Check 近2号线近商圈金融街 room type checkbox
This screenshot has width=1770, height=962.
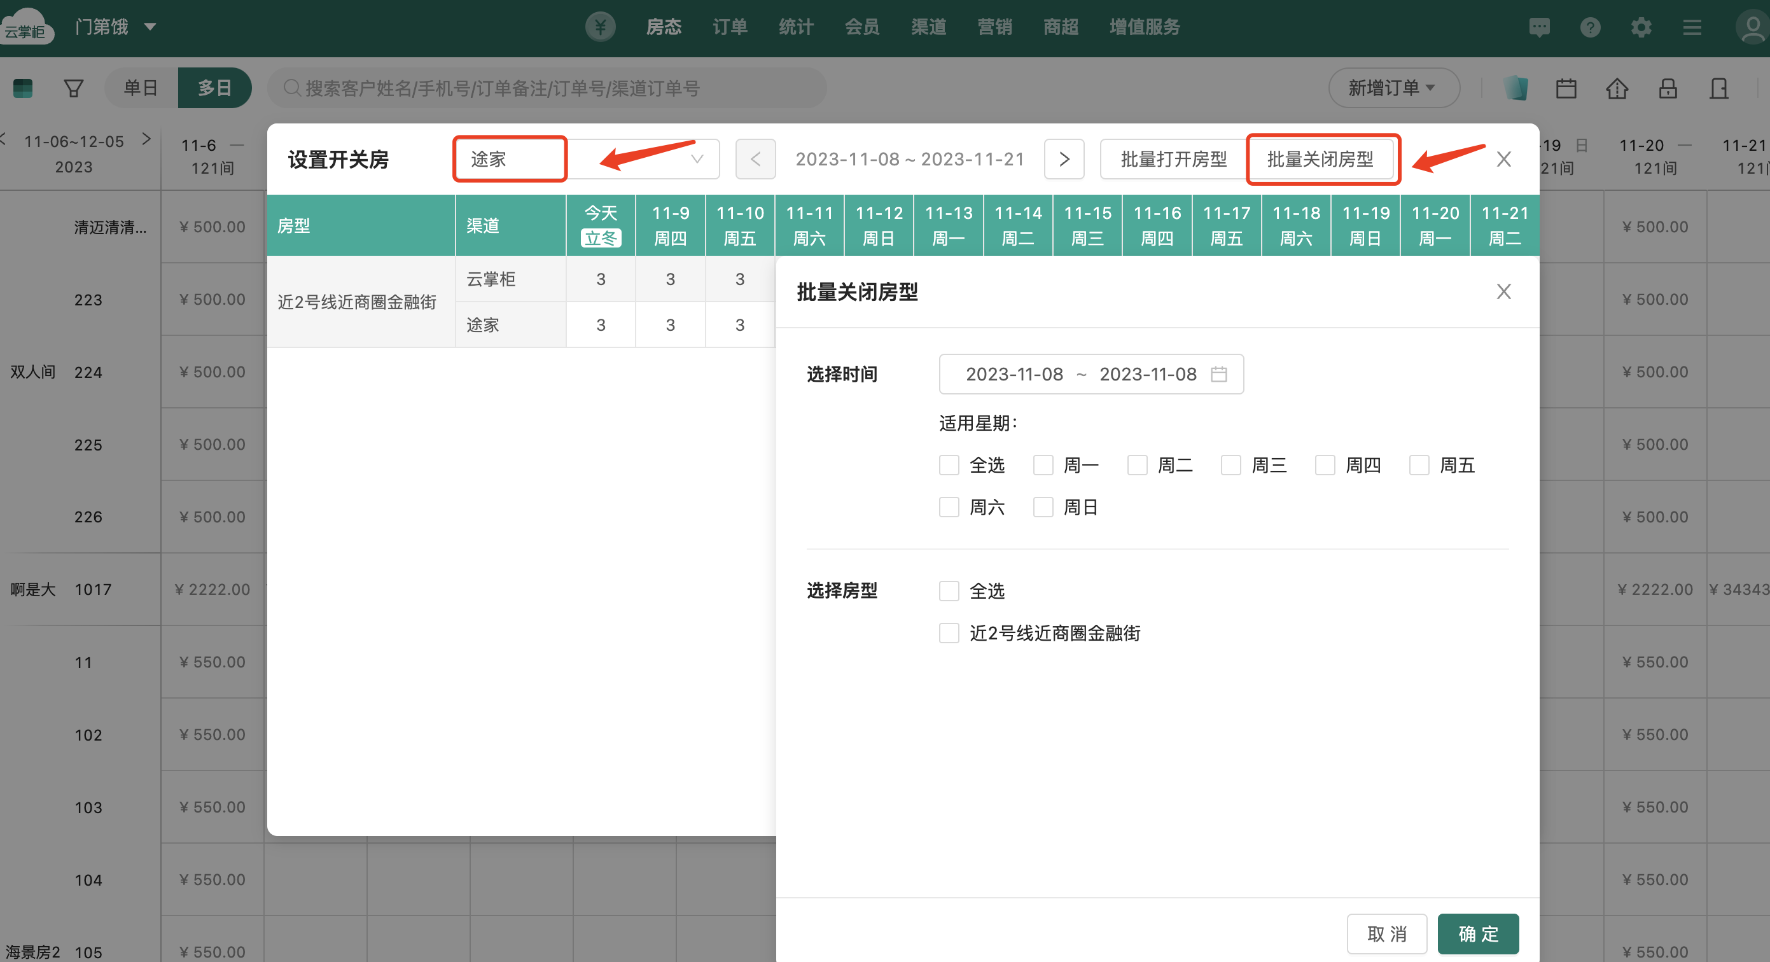[949, 633]
